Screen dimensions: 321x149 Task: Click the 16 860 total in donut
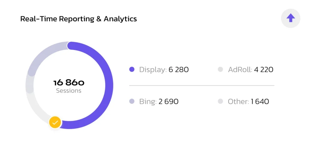[69, 83]
